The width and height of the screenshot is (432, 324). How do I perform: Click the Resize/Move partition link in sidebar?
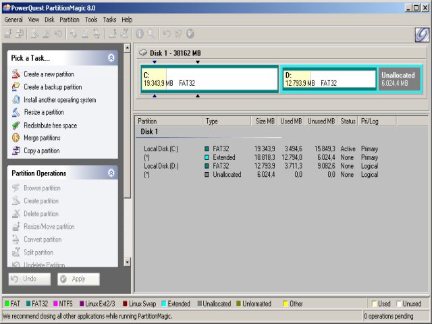[x=49, y=227]
